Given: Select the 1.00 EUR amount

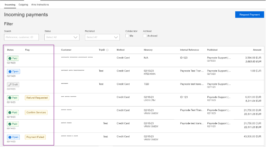Looking at the screenshot, I should [256, 71].
